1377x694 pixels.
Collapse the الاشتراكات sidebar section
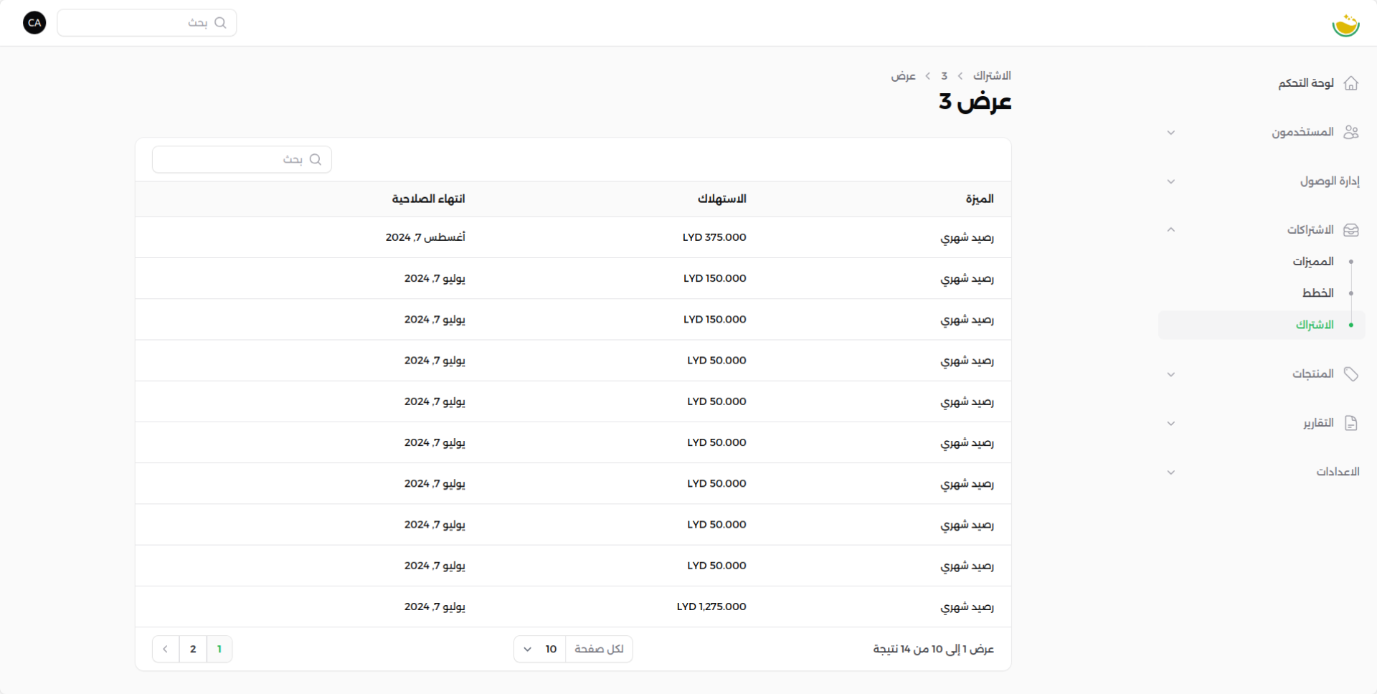pos(1171,230)
